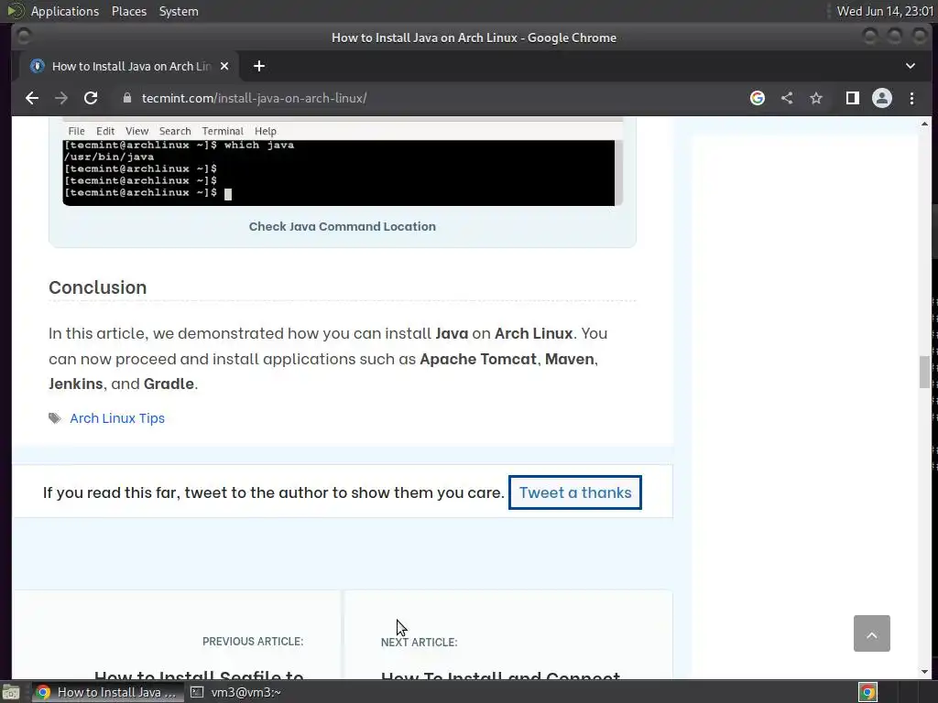Switch to vm3@vm3 terminal in taskbar
Viewport: 938px width, 703px height.
236,692
